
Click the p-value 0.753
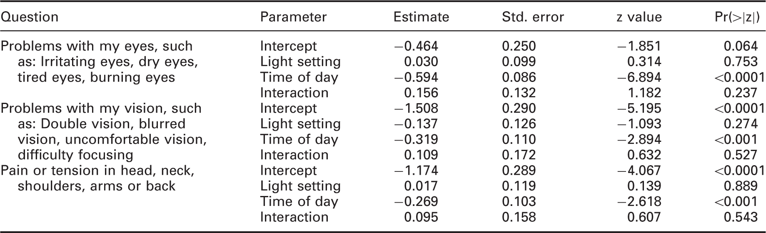pyautogui.click(x=741, y=62)
